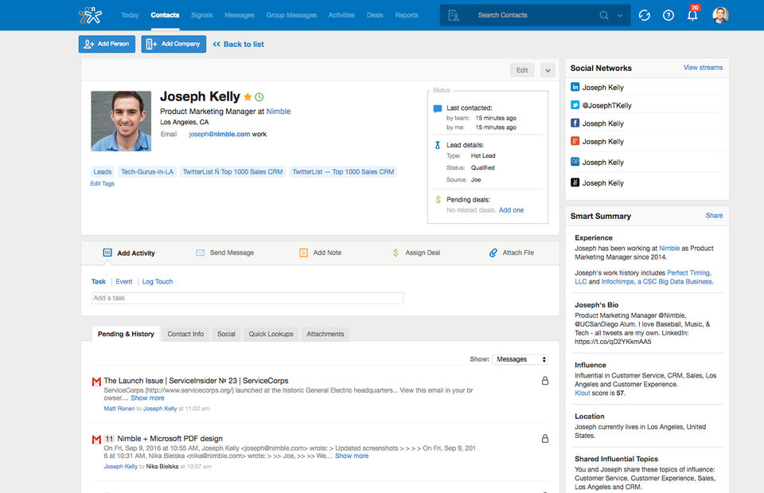Click the lock icon on Nimble + Microsoft PDF message
Viewport: 764px width, 493px height.
[544, 438]
